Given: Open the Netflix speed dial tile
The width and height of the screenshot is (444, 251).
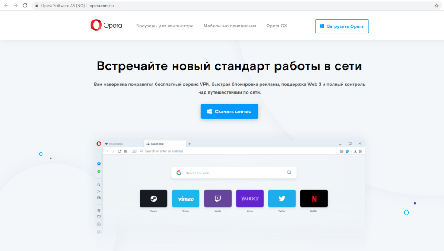Looking at the screenshot, I should pyautogui.click(x=314, y=199).
